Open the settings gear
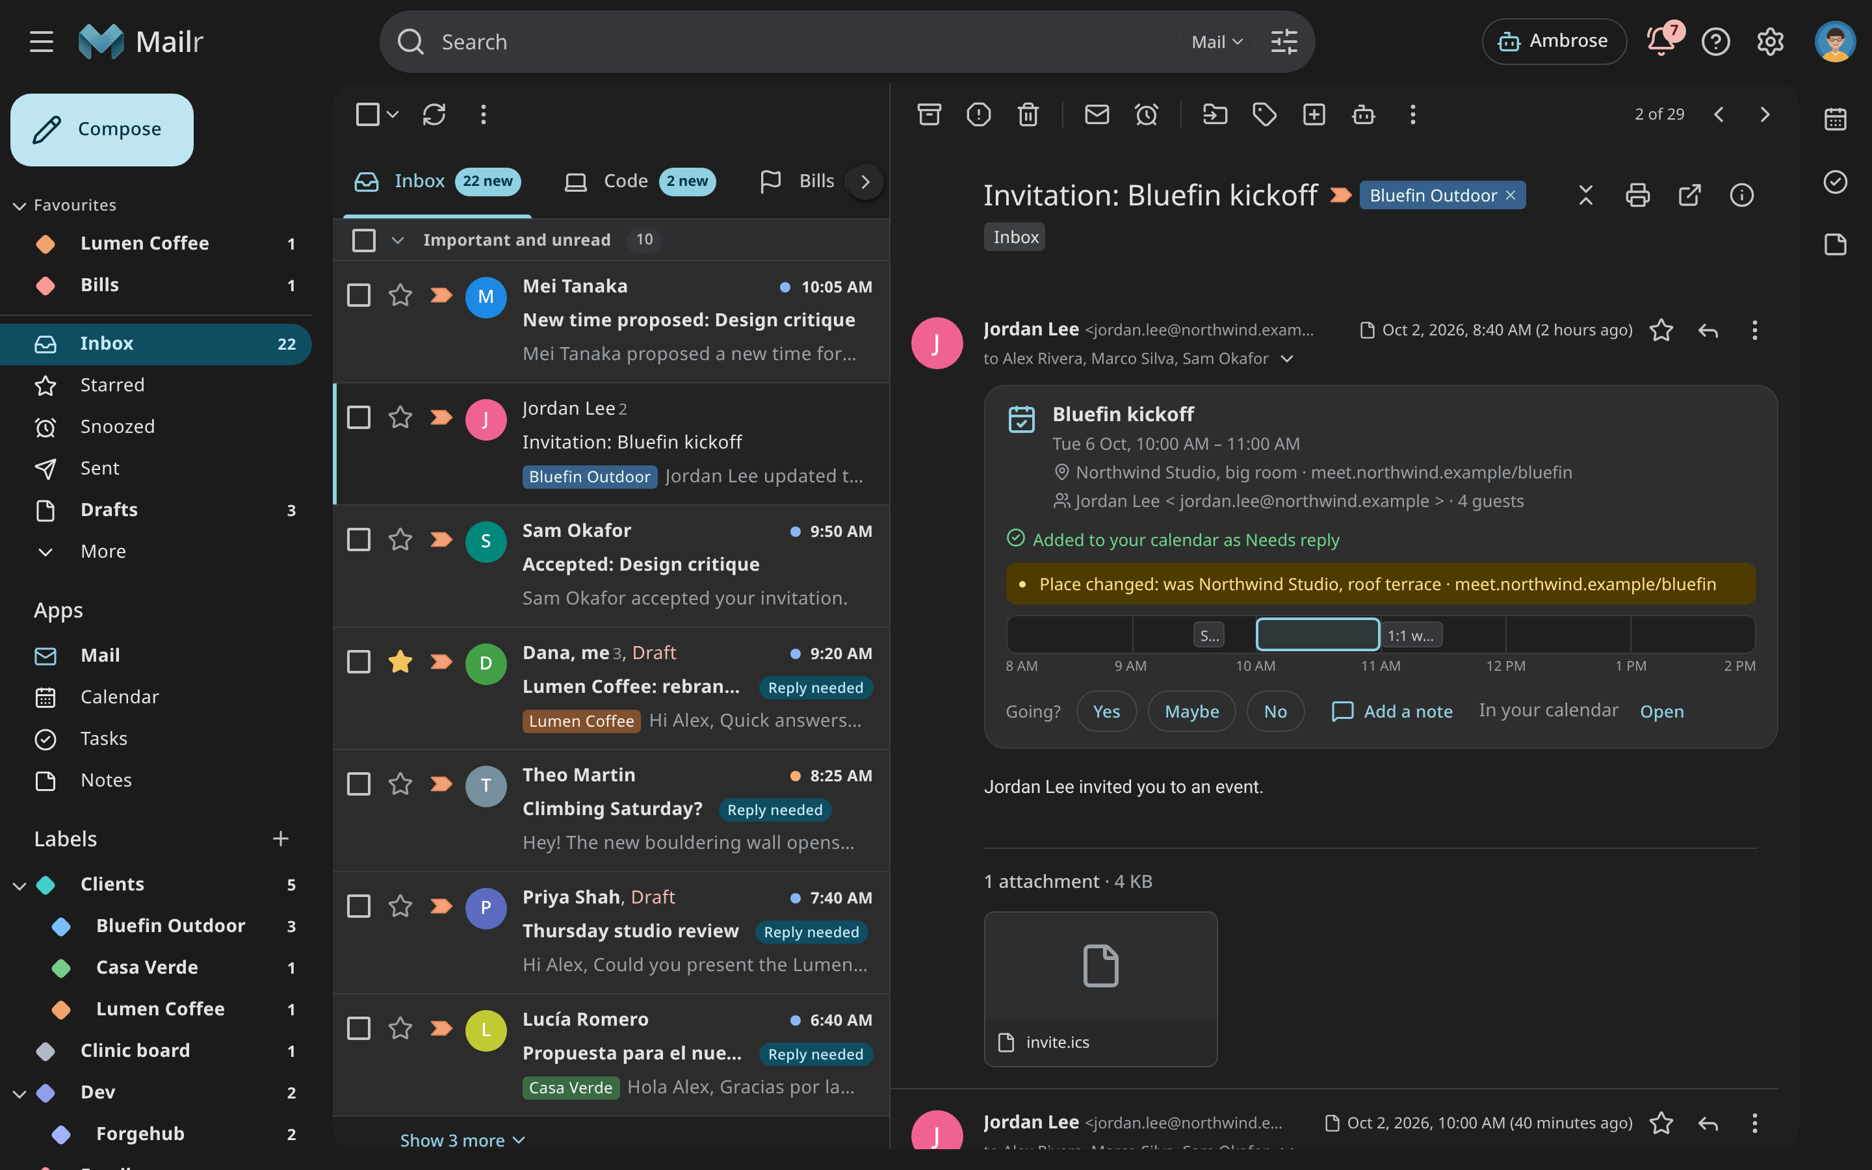 coord(1770,41)
